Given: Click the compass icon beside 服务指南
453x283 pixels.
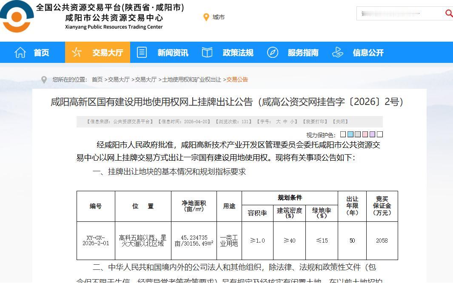Looking at the screenshot, I should point(272,52).
